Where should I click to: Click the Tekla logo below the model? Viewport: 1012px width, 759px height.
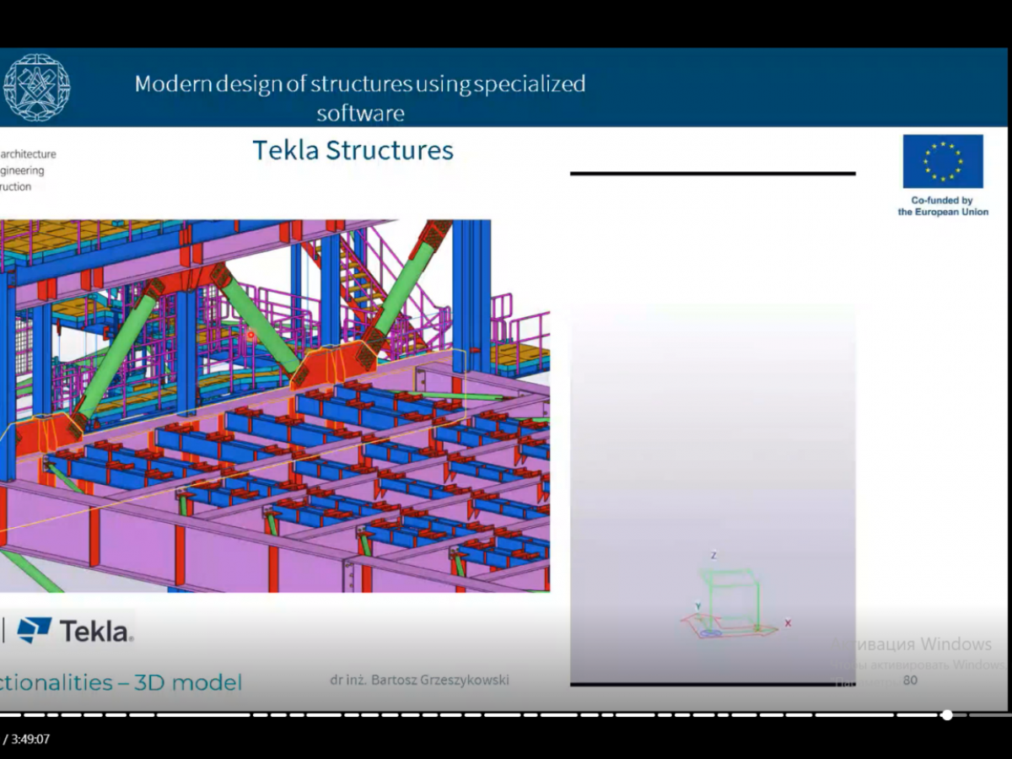[74, 630]
